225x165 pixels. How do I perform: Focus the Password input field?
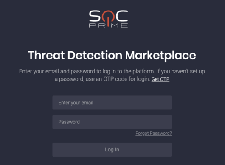112,122
